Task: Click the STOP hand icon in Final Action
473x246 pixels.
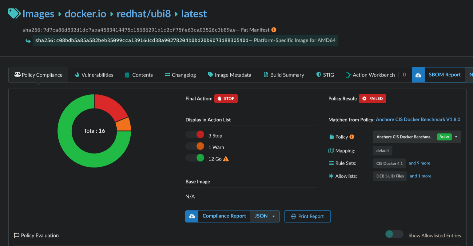Action: [220, 99]
